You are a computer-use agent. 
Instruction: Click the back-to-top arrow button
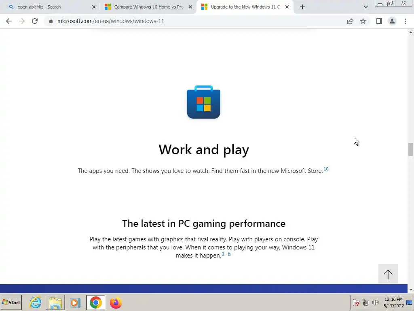(388, 274)
